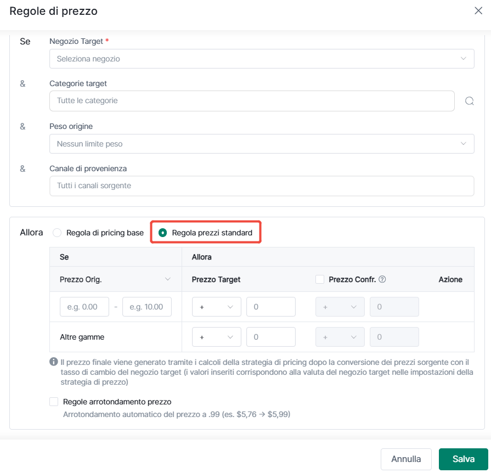Enable Regole arrotondamento prezzo checkbox
This screenshot has height=473, width=491.
(x=54, y=402)
